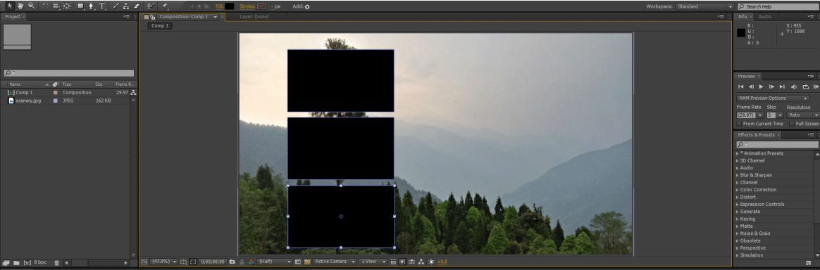Select the Rectangle shape tool
This screenshot has width=820, height=270.
coord(80,6)
